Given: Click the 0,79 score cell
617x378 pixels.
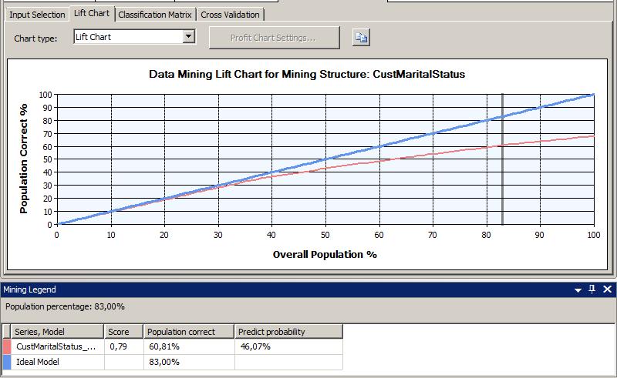Looking at the screenshot, I should [x=123, y=346].
